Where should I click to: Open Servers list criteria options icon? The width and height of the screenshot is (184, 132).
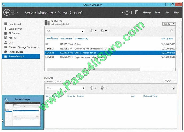point(92,31)
